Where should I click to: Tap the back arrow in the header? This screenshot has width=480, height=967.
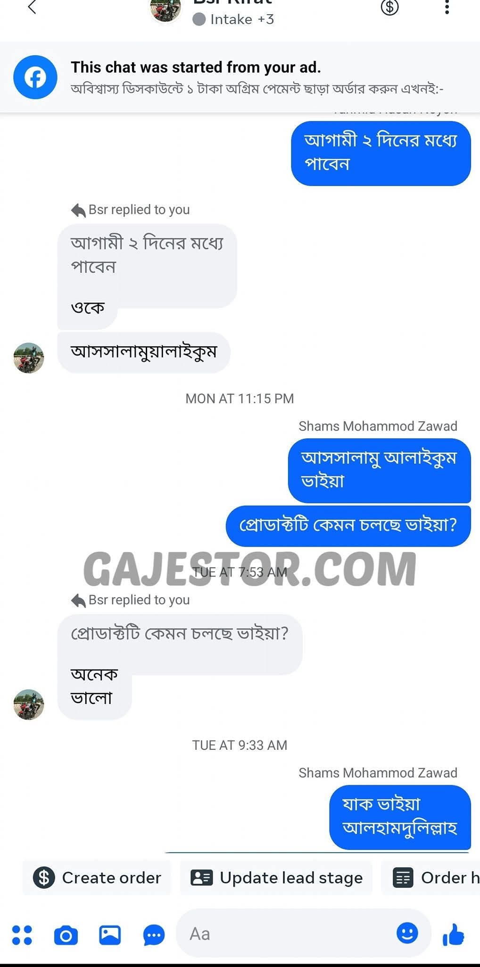[x=32, y=7]
